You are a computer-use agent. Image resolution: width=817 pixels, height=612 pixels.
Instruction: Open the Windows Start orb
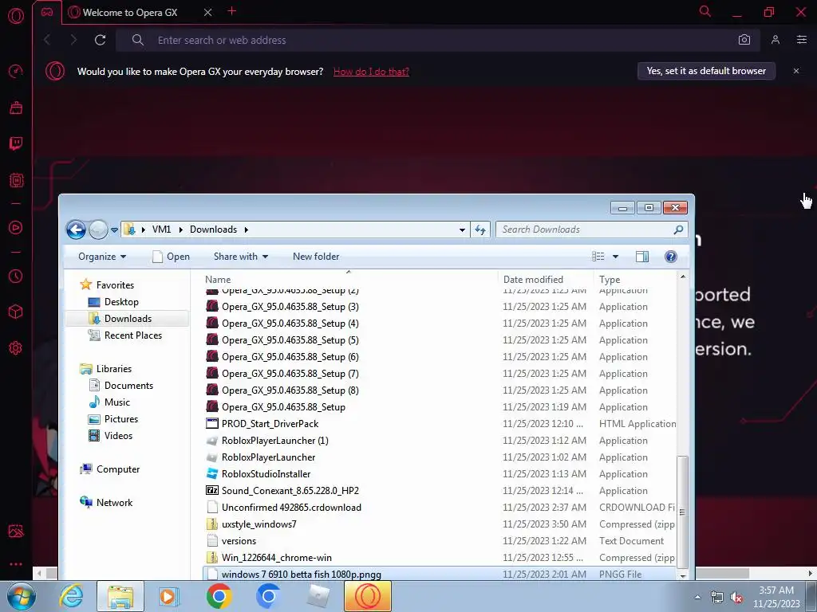pos(21,596)
